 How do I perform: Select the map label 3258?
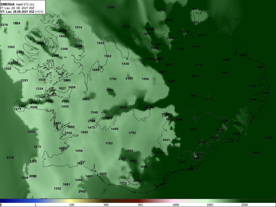point(269,138)
